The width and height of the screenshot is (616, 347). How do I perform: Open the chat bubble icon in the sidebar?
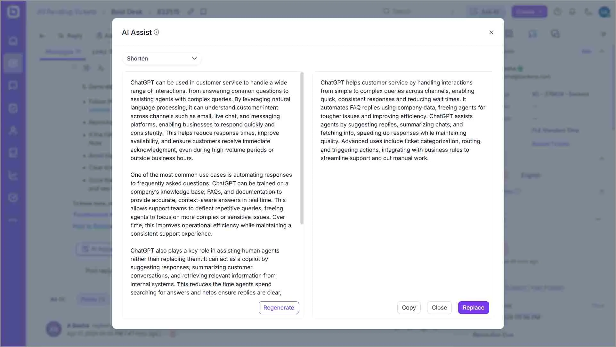(13, 85)
